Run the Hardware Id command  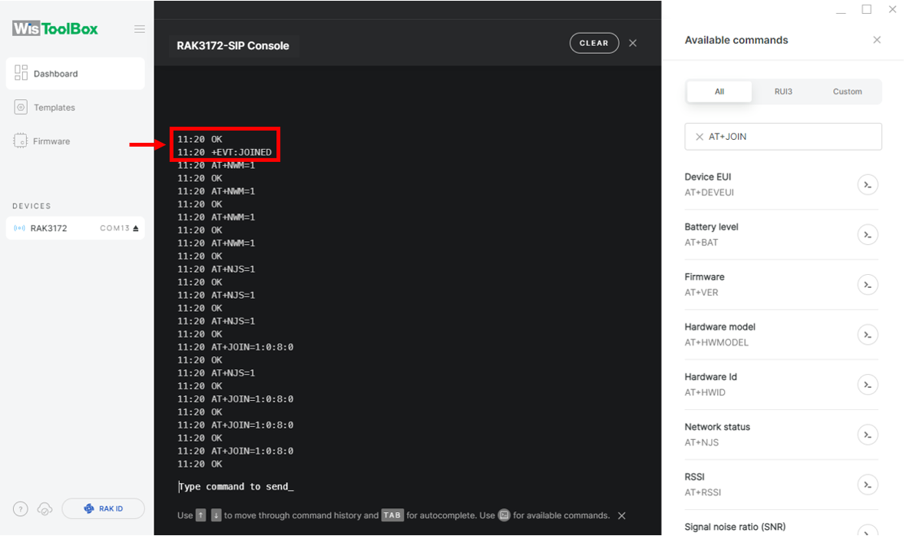pyautogui.click(x=868, y=385)
